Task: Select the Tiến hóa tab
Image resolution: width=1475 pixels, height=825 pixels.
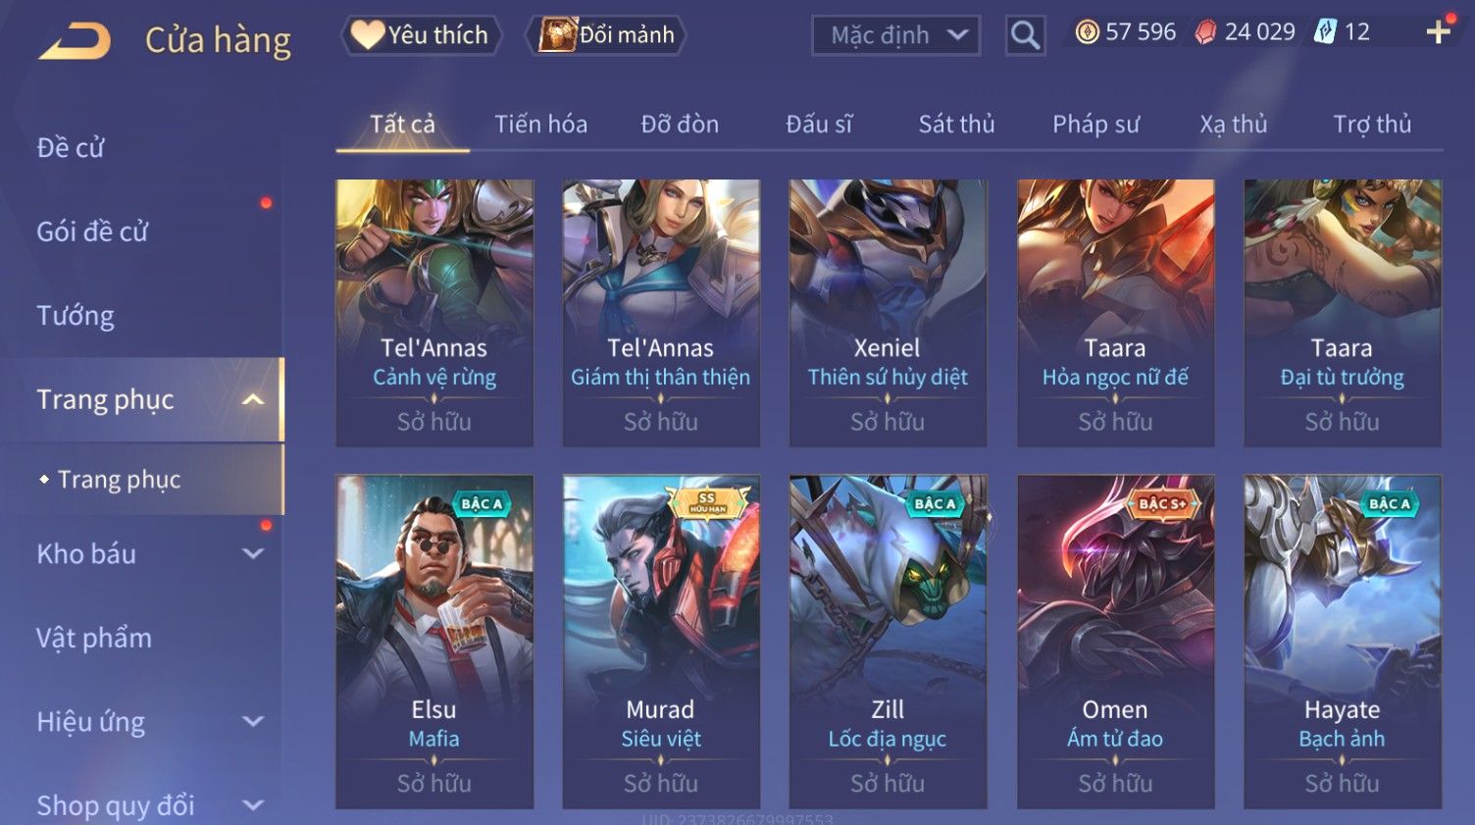Action: 540,125
